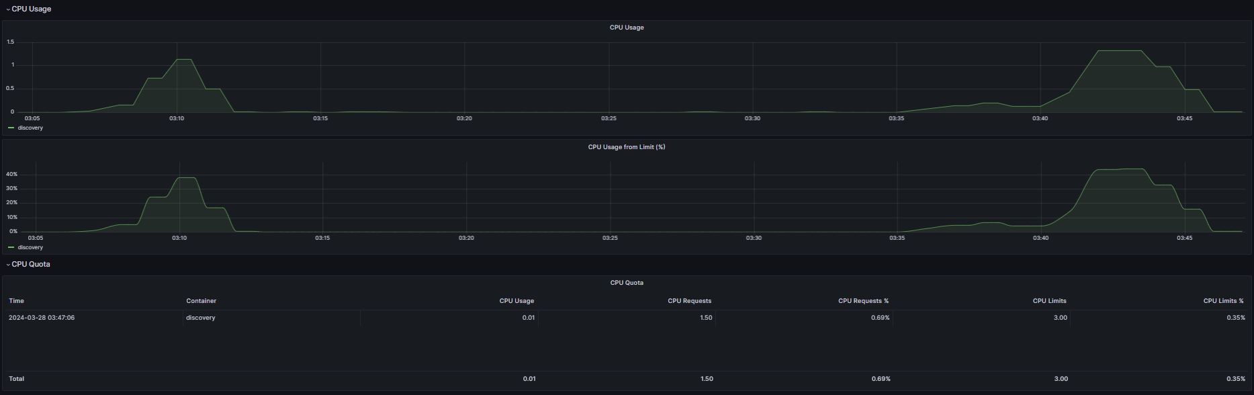Open the CPU Usage panel title menu
Viewport: 1254px width, 395px height.
pyautogui.click(x=626, y=28)
